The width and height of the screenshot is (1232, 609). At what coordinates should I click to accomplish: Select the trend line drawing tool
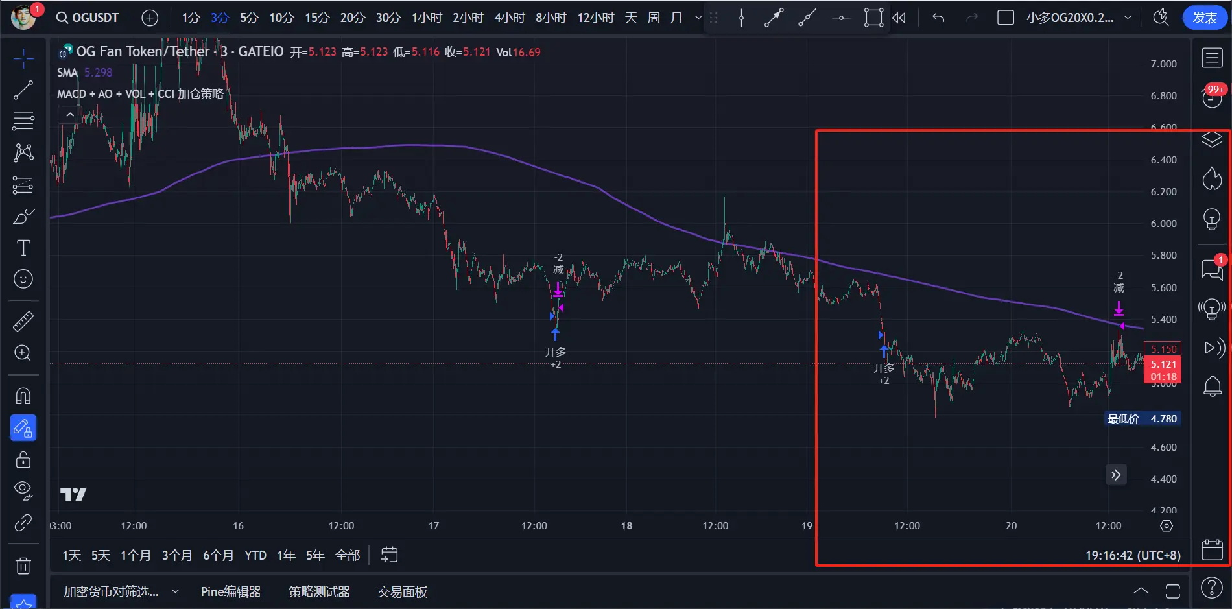tap(23, 90)
